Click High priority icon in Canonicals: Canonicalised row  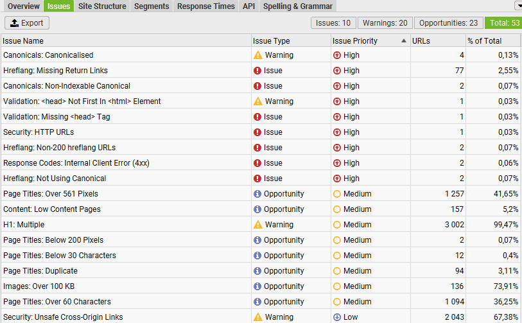(x=337, y=55)
